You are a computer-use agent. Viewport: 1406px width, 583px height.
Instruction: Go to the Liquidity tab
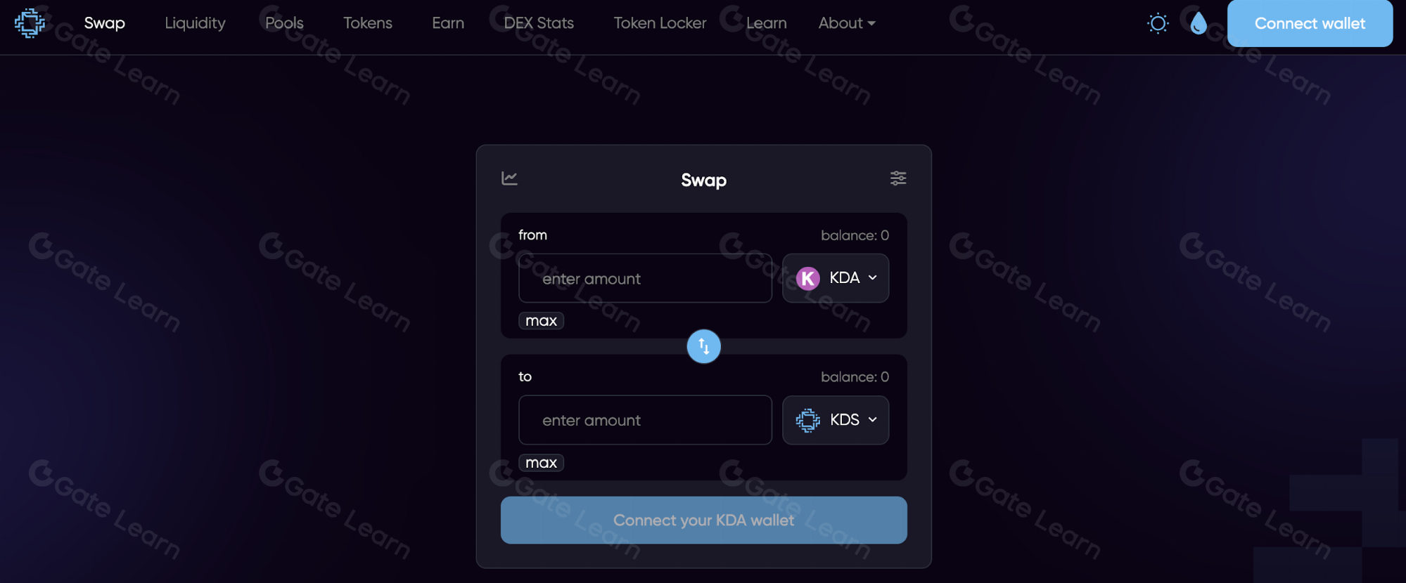click(x=195, y=23)
